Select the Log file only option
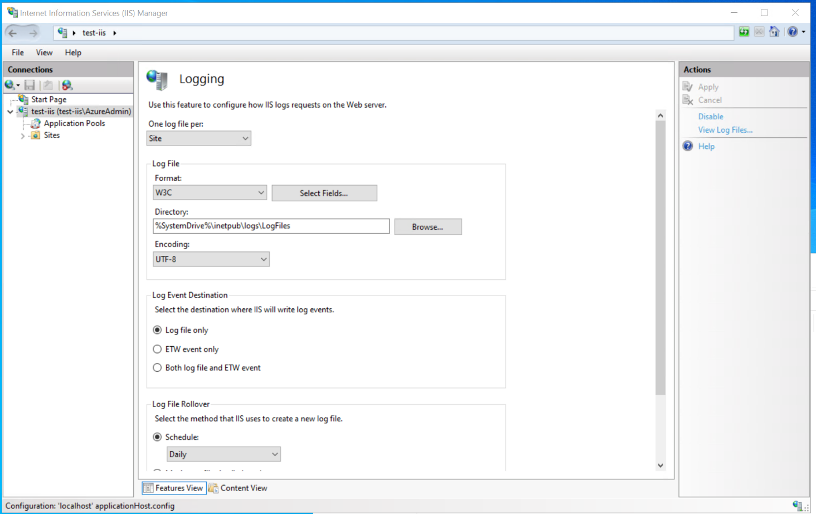The width and height of the screenshot is (816, 514). click(x=157, y=330)
